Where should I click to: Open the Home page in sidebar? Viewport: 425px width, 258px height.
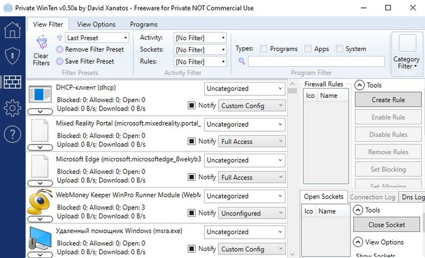[x=12, y=30]
